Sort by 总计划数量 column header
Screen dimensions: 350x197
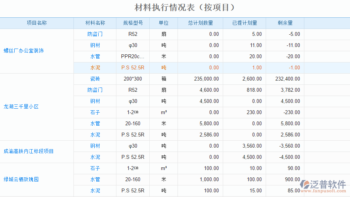[x=200, y=23]
